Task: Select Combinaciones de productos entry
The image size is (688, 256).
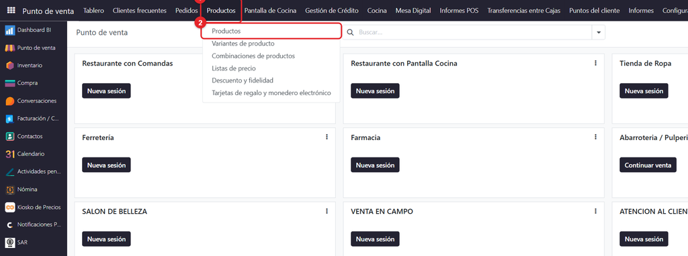Action: pyautogui.click(x=271, y=56)
